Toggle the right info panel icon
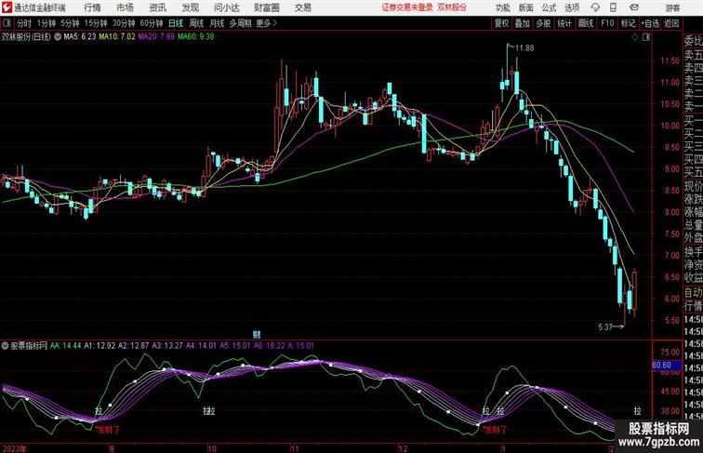703x453 pixels. (x=646, y=37)
